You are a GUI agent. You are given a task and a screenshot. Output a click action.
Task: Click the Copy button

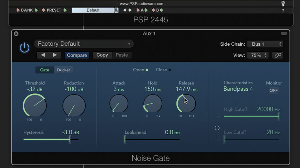click(x=102, y=55)
